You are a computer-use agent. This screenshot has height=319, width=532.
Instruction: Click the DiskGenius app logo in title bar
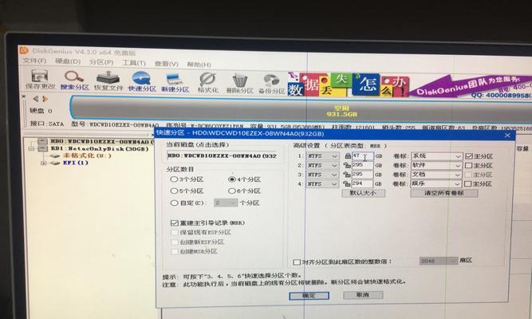click(x=24, y=50)
